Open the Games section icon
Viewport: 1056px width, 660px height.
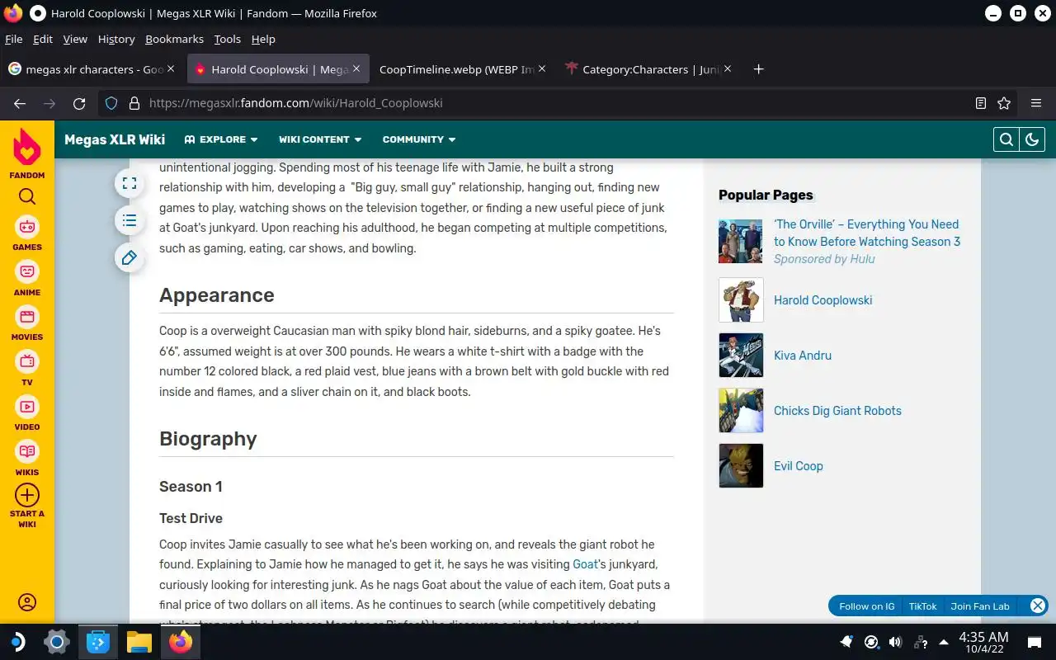coord(27,226)
